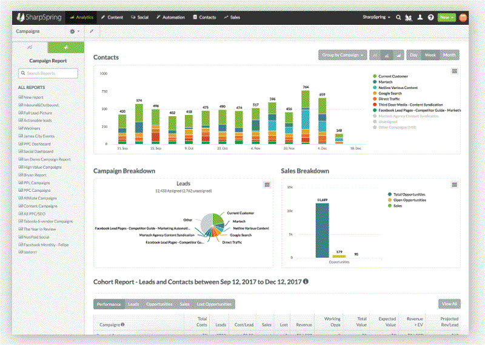Open the green New dropdown button
The height and width of the screenshot is (345, 485).
tap(446, 18)
